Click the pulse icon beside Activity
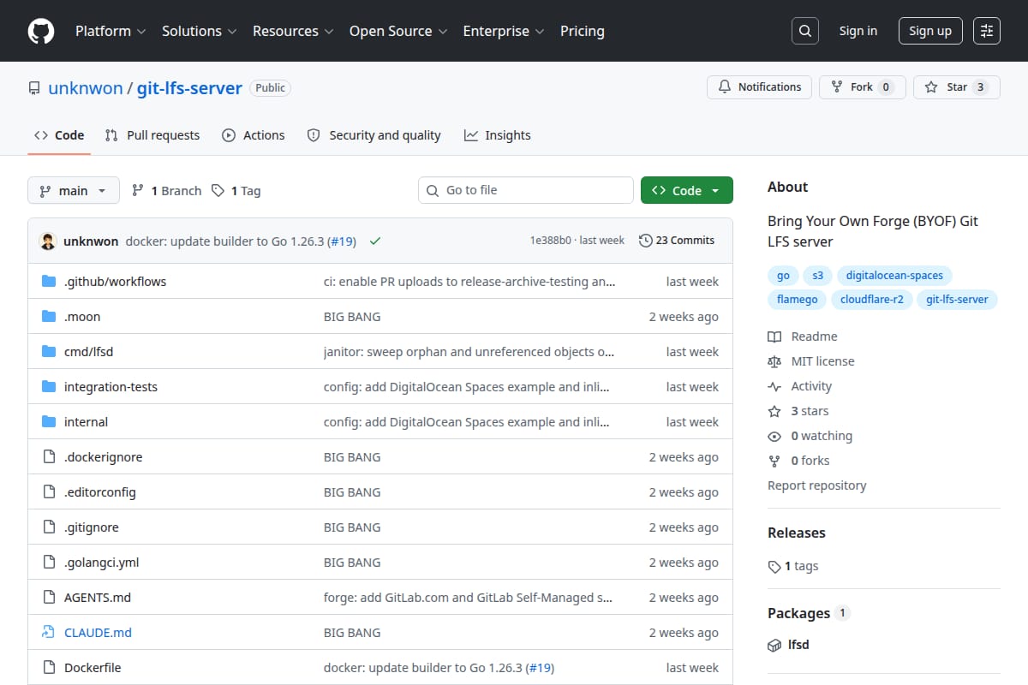Viewport: 1028px width, 685px height. [x=774, y=386]
